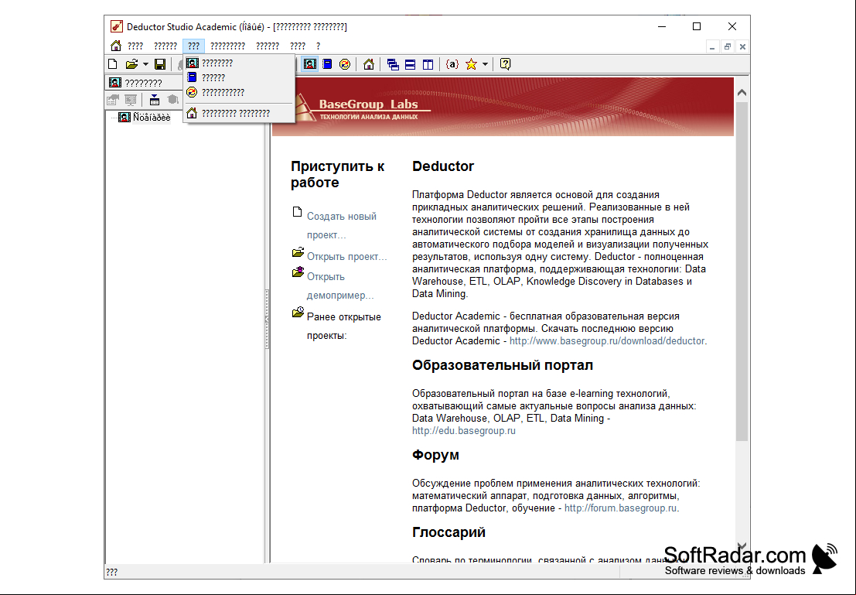The height and width of the screenshot is (595, 856).
Task: Click the 'Образовательный портал' heading
Action: pyautogui.click(x=503, y=365)
